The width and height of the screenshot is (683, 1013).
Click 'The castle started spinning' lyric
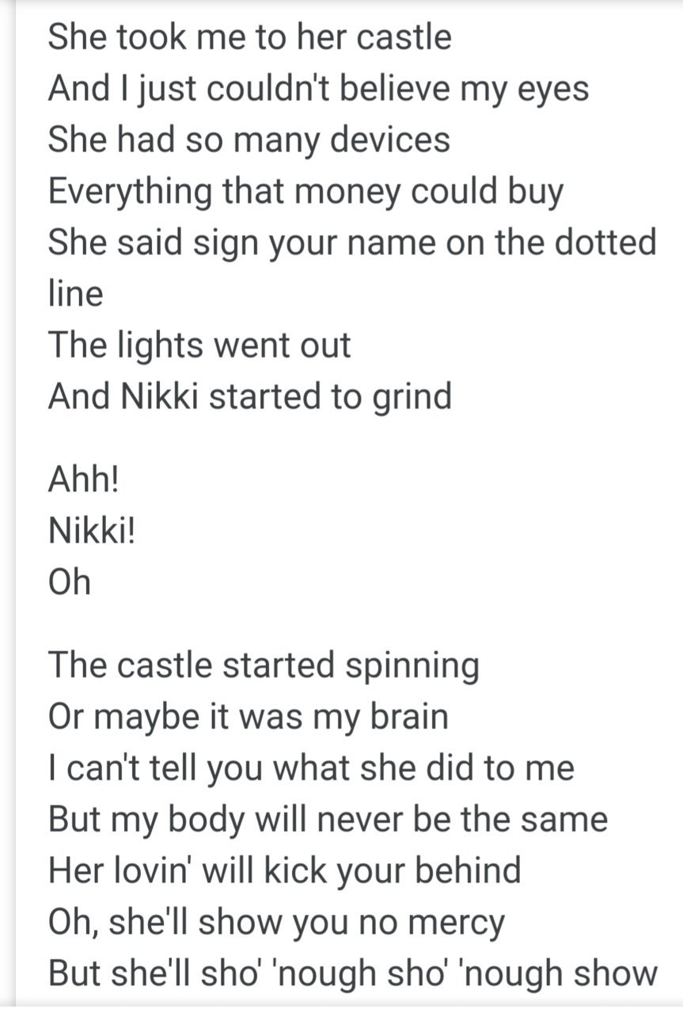(264, 665)
